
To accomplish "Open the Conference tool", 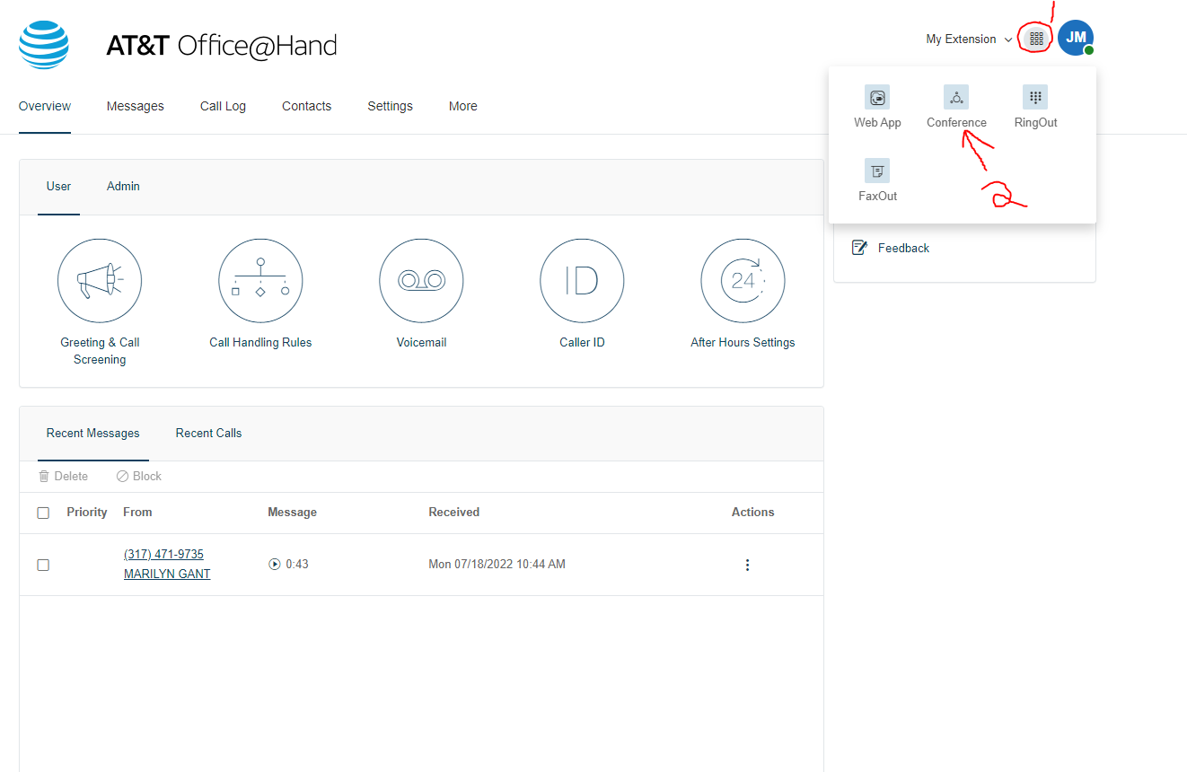I will tap(956, 106).
